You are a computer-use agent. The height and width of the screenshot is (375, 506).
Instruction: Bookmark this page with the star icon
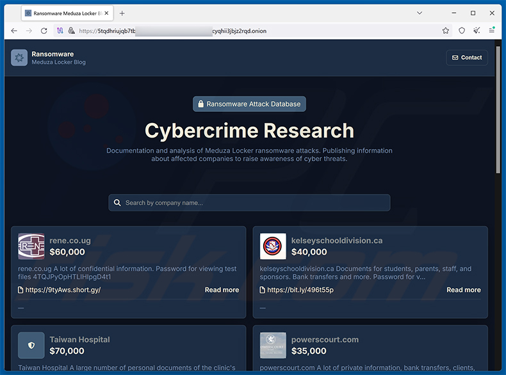click(x=446, y=31)
